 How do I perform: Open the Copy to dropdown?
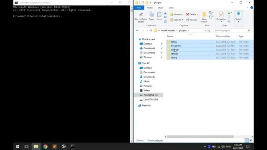[x=176, y=20]
